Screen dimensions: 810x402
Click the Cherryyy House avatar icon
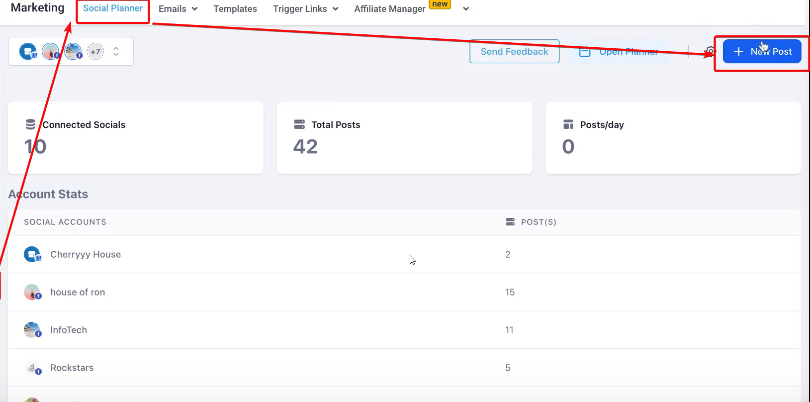point(32,254)
